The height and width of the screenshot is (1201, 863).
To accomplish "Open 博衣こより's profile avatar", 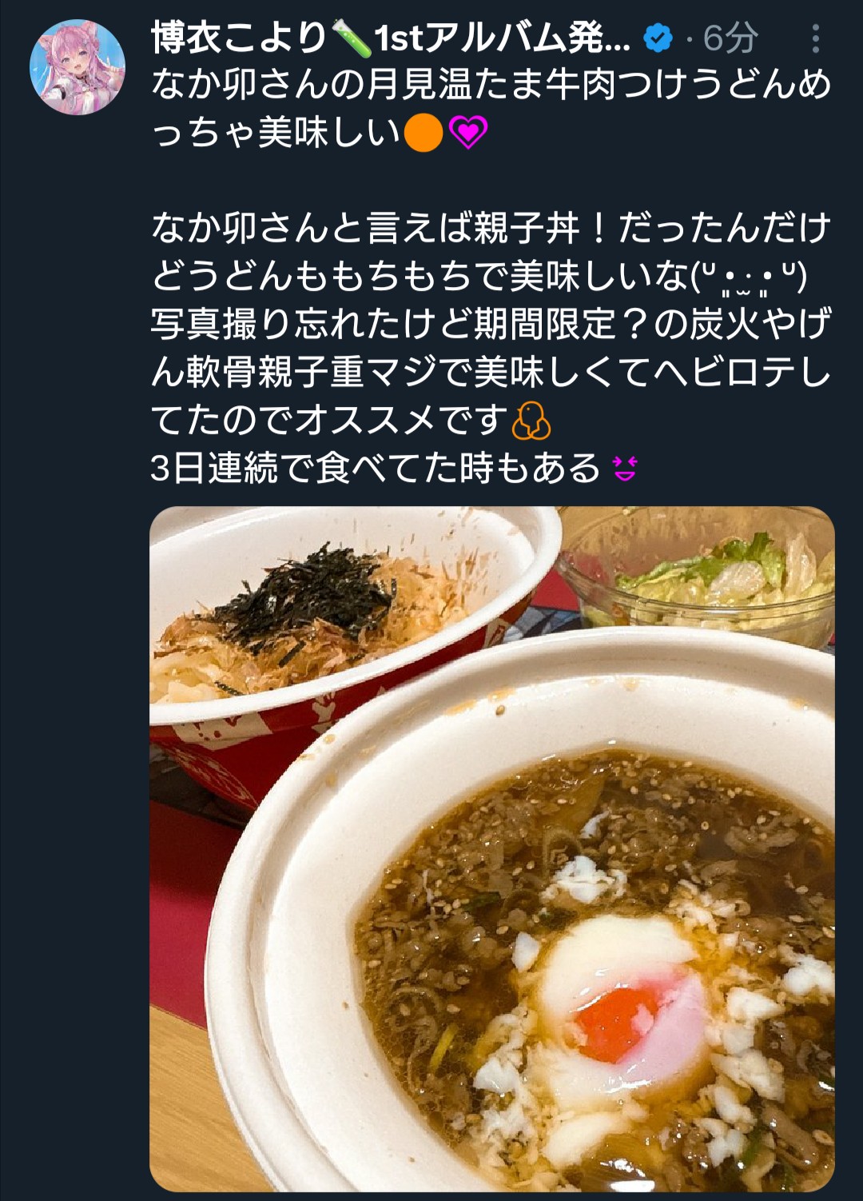I will [78, 67].
